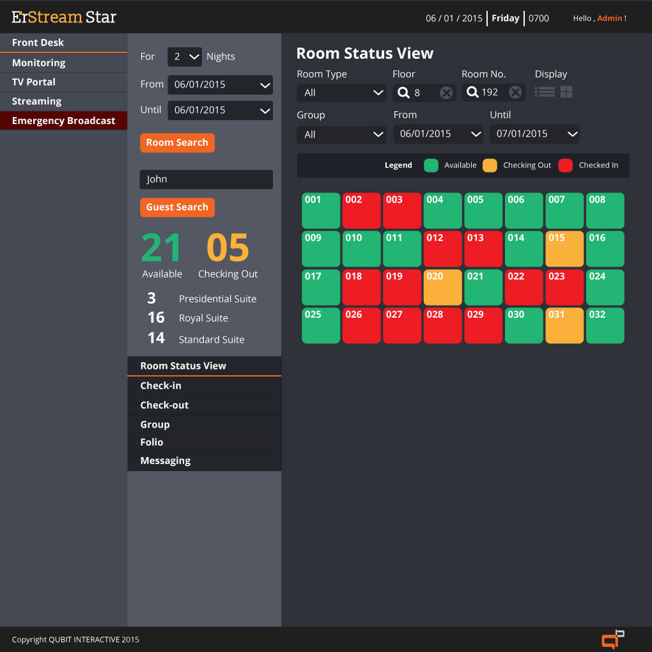This screenshot has height=652, width=652.
Task: Select available room 021
Action: tap(483, 288)
